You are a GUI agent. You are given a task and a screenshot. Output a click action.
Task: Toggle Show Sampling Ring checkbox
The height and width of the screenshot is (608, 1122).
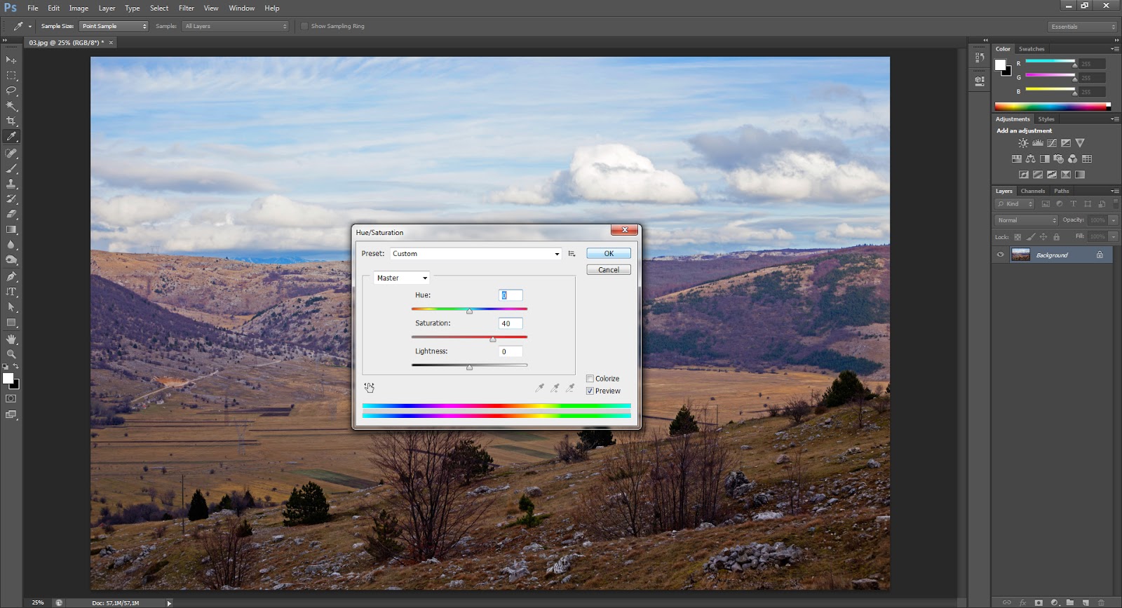pos(304,27)
